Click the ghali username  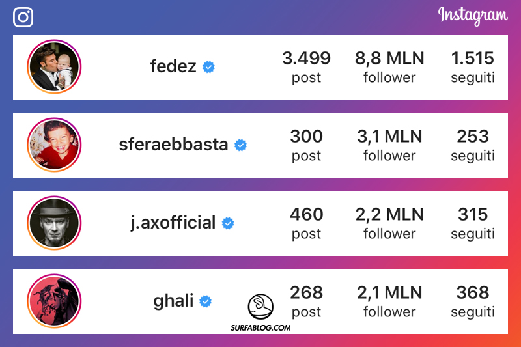(173, 301)
